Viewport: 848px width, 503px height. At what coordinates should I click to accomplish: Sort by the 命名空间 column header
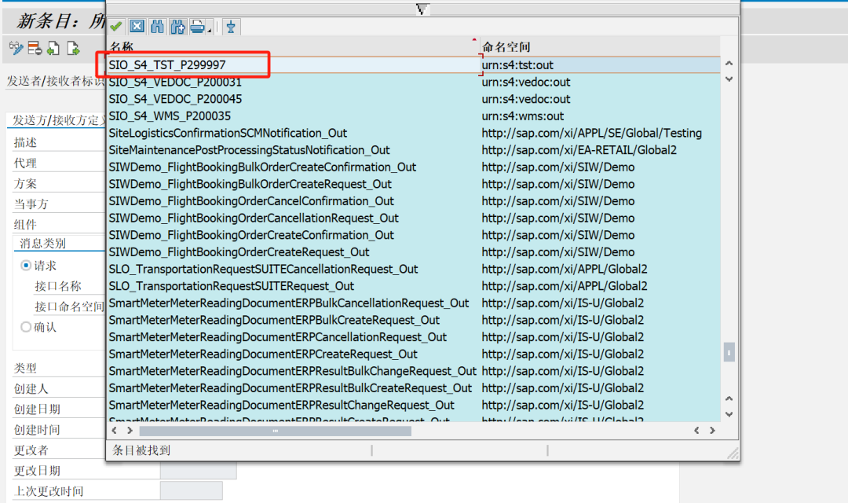pos(600,46)
